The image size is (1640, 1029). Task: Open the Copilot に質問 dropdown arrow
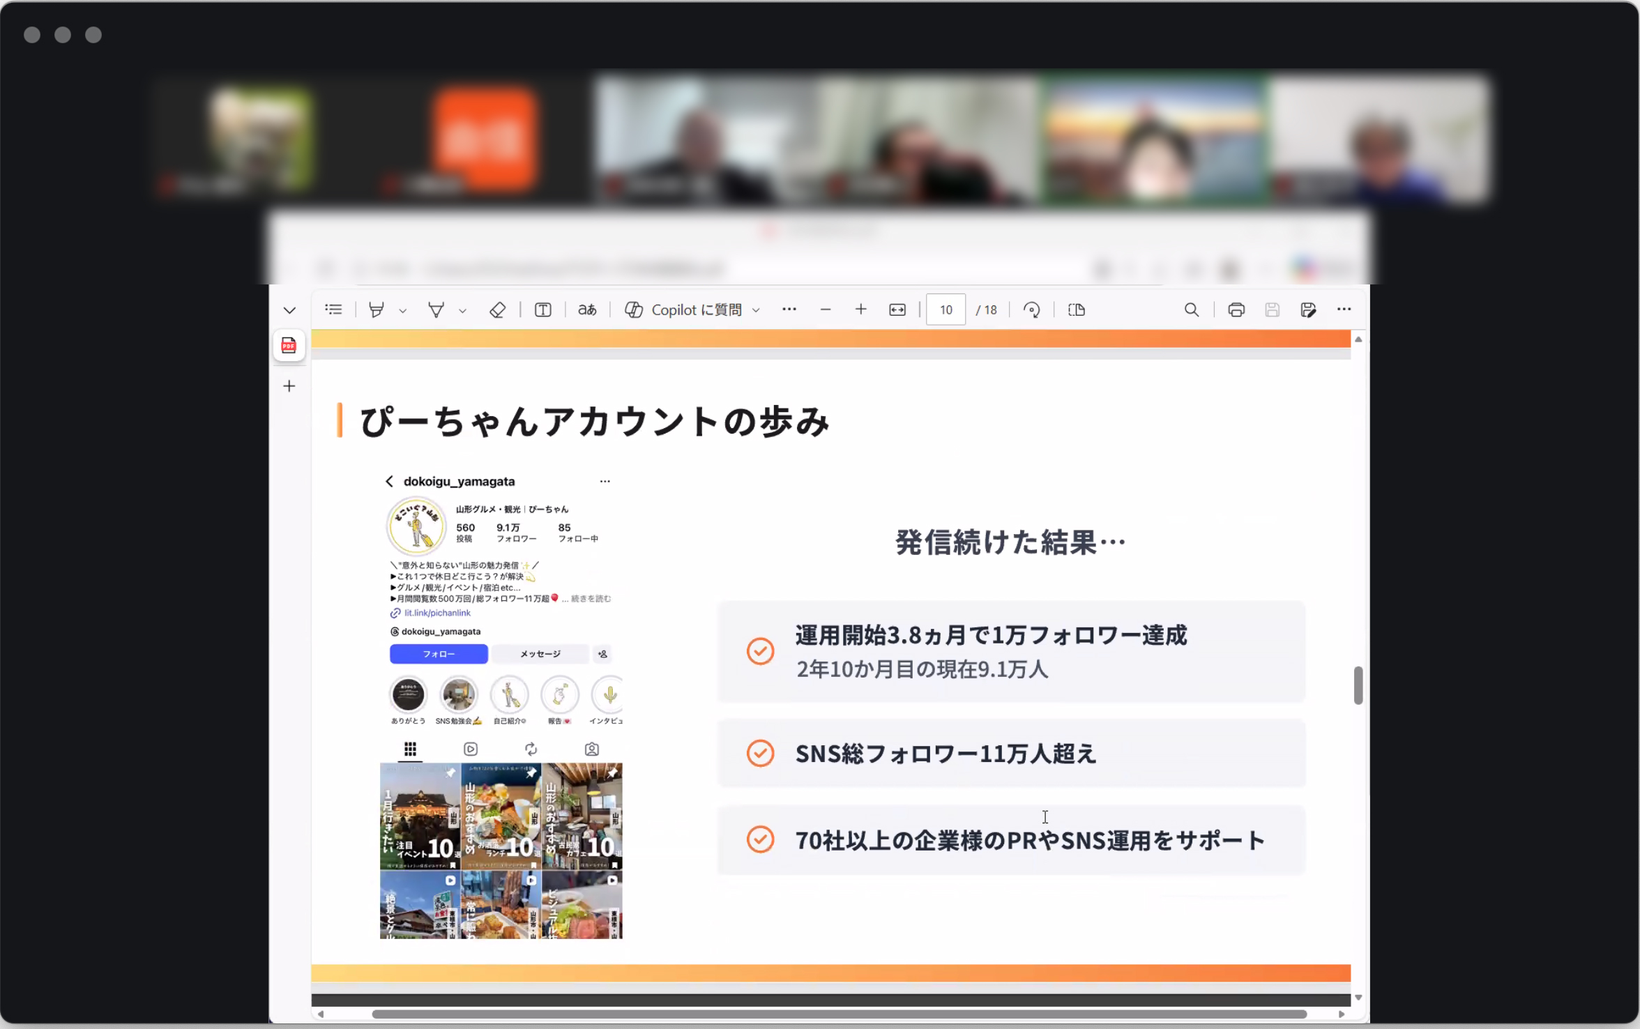coord(756,311)
